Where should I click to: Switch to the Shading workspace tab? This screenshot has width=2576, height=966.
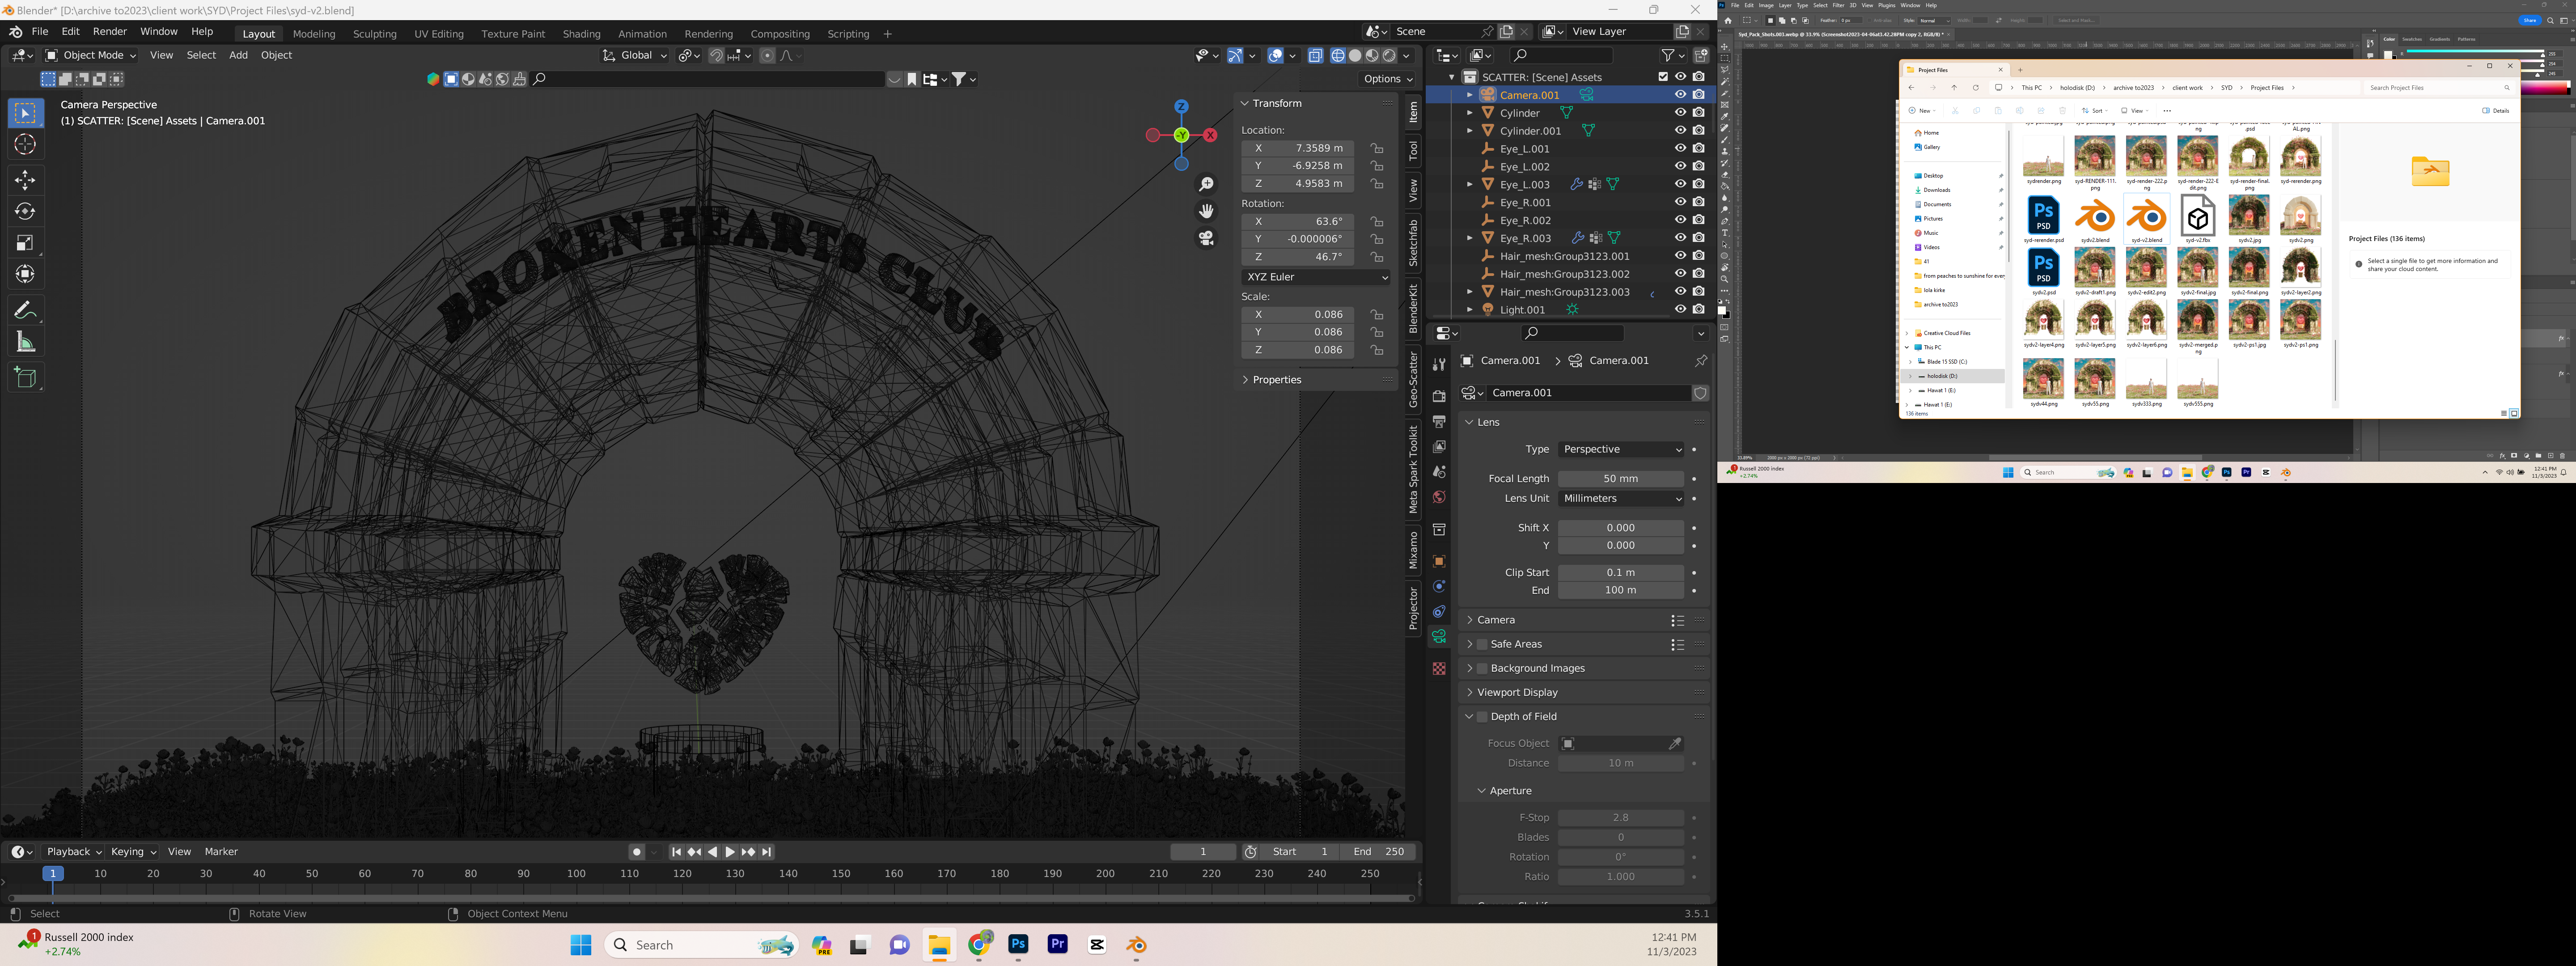coord(581,34)
